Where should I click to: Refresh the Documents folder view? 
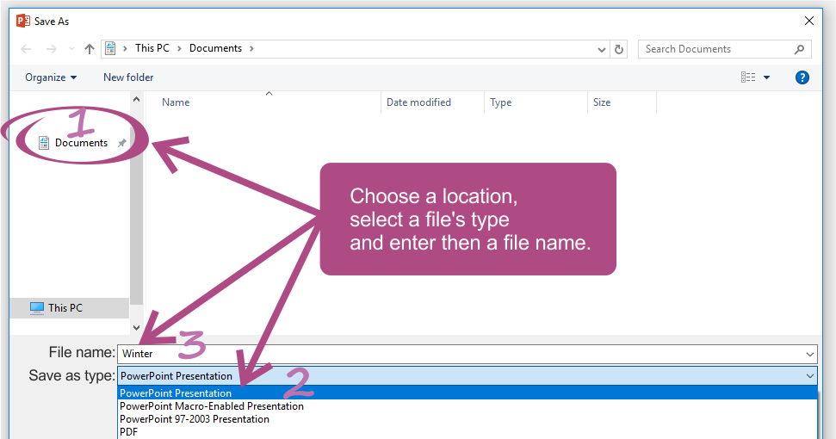(x=618, y=50)
